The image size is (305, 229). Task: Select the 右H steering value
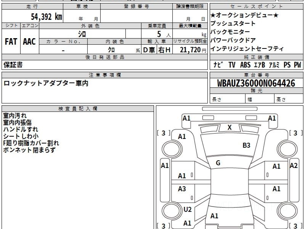click(x=164, y=50)
